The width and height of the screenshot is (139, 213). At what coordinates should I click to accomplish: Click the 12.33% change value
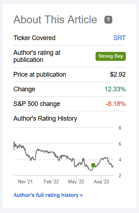pos(115,89)
